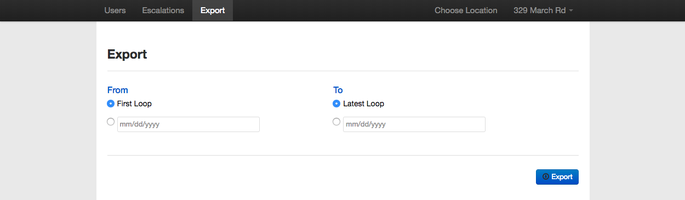Switch to the Export tab in the navbar
This screenshot has height=200, width=685.
213,10
